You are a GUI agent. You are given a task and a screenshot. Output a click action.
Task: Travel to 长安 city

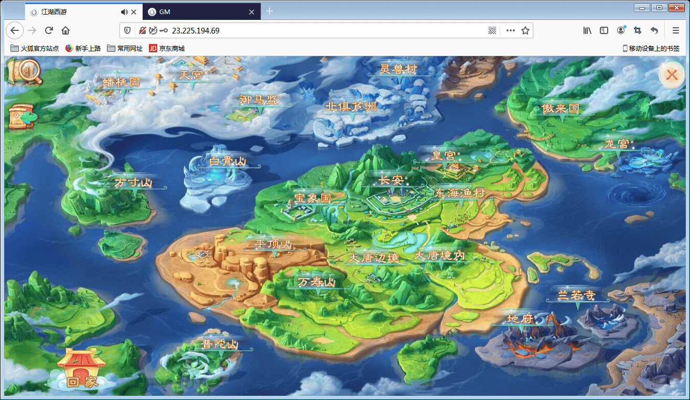point(391,180)
